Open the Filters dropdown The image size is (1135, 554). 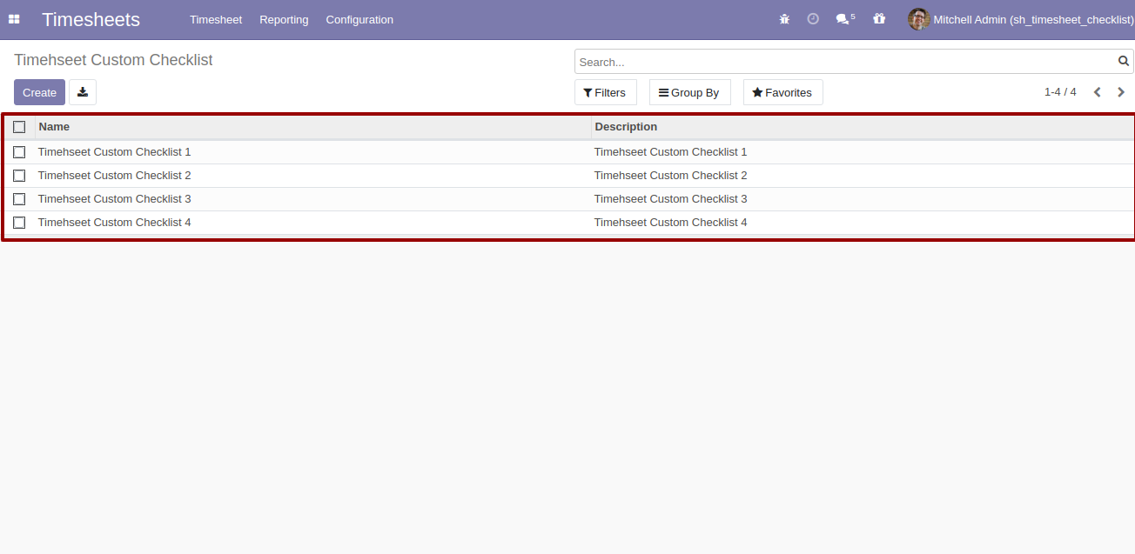[x=606, y=92]
